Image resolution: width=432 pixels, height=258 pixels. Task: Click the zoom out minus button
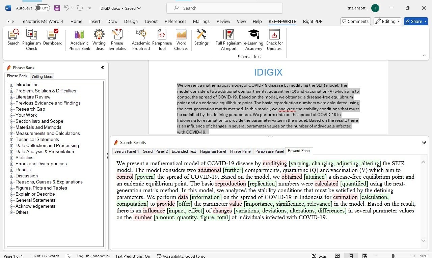click(x=374, y=256)
